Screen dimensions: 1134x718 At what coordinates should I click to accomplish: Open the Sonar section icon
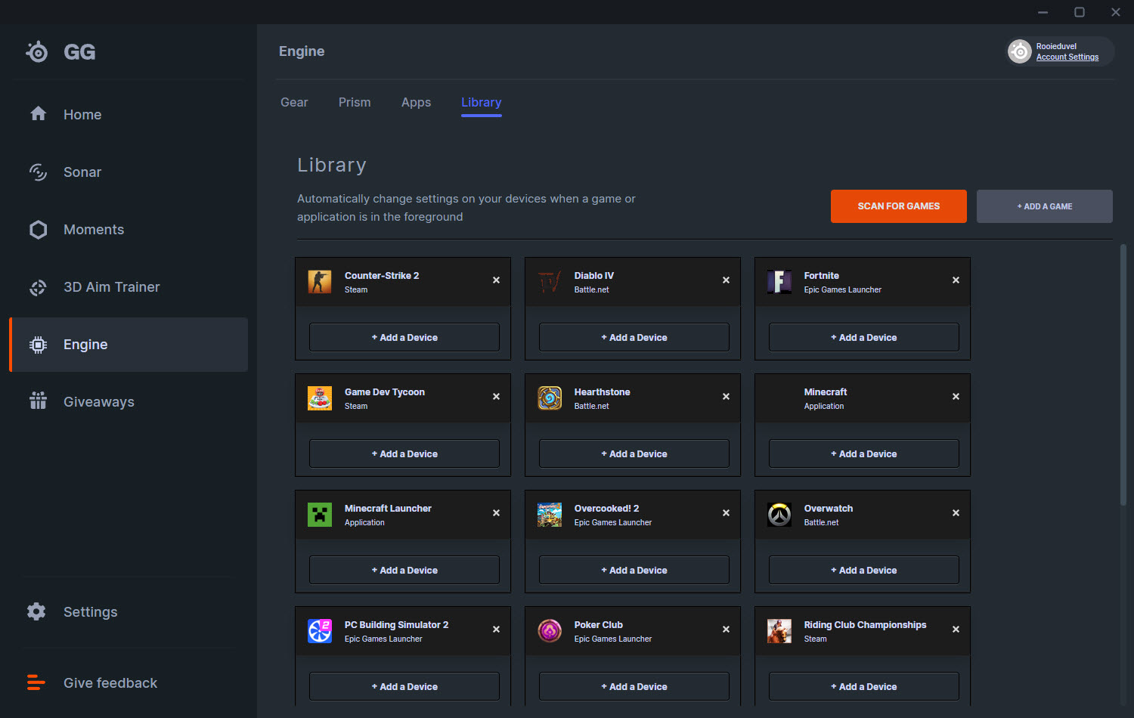[x=38, y=172]
